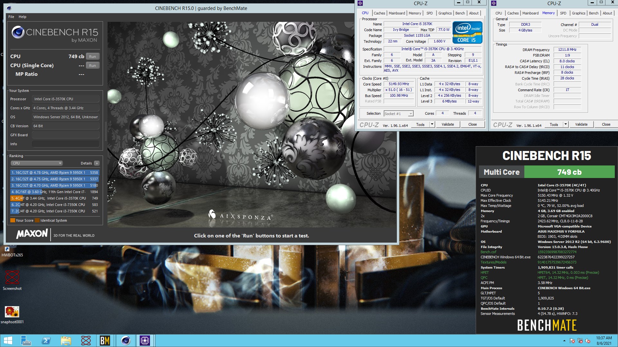Image resolution: width=618 pixels, height=347 pixels.
Task: Click the red Screenshot tool taskbar icon
Action: pyautogui.click(x=86, y=341)
